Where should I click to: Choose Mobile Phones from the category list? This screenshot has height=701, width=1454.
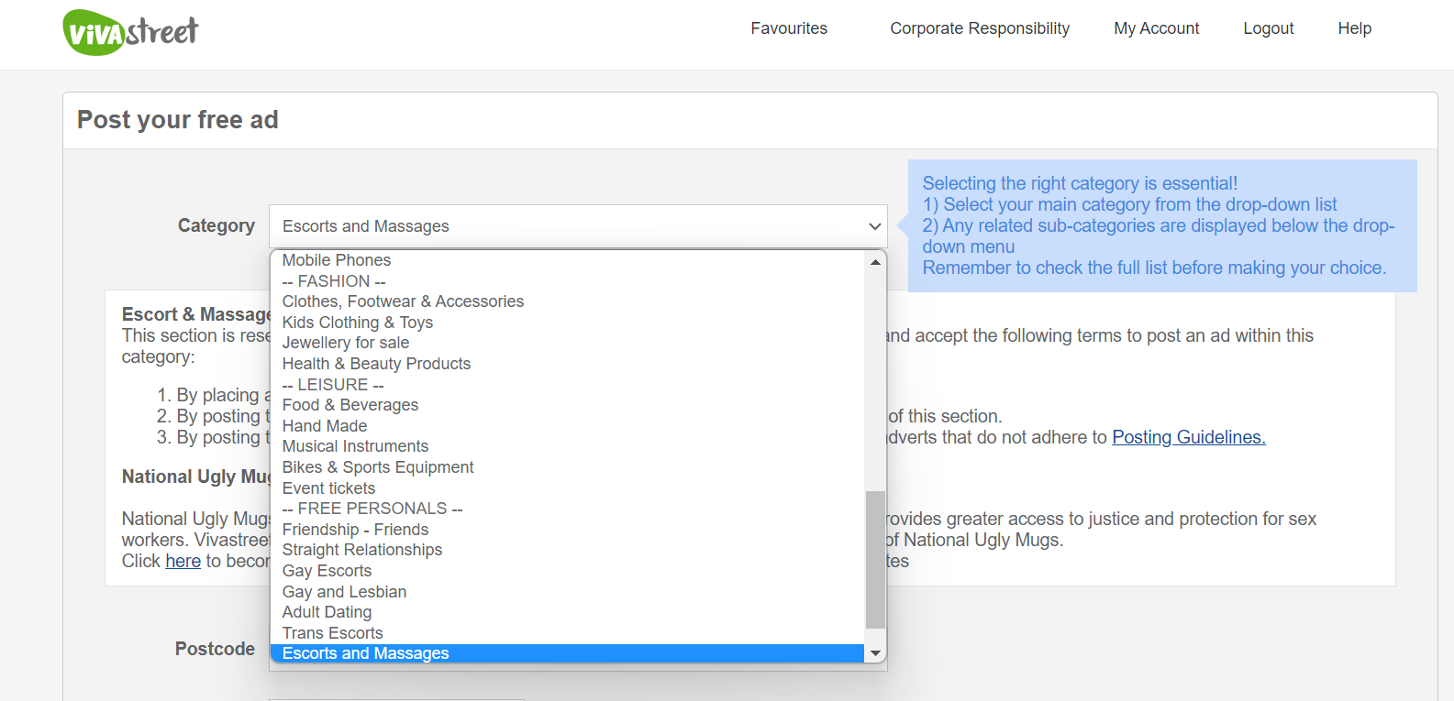click(567, 260)
